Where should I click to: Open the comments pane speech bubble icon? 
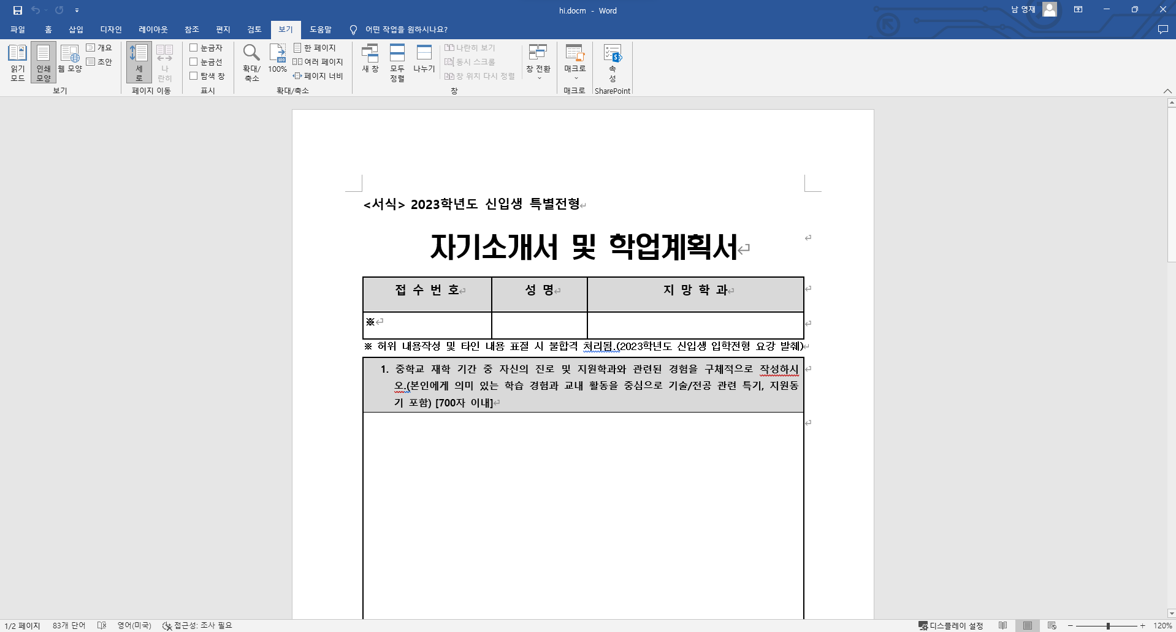1163,29
